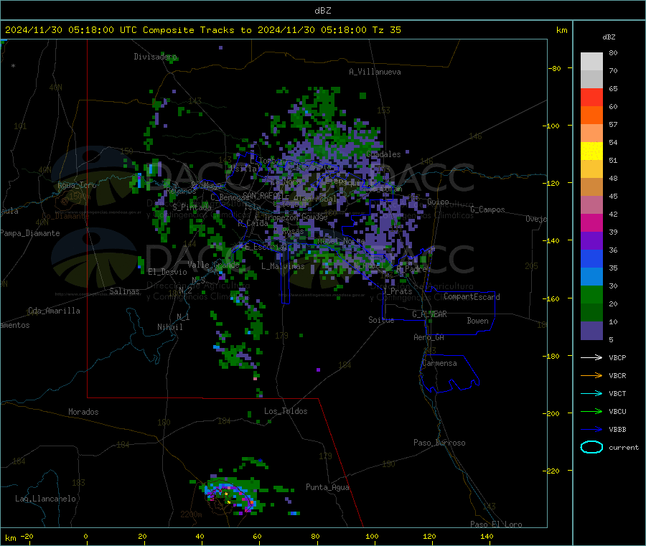This screenshot has width=646, height=546.
Task: Click the 'J_Prats' map label
Action: 397,291
